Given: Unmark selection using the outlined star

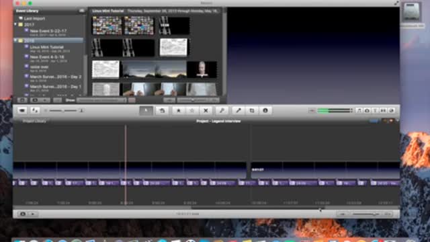Looking at the screenshot, I should (192, 110).
